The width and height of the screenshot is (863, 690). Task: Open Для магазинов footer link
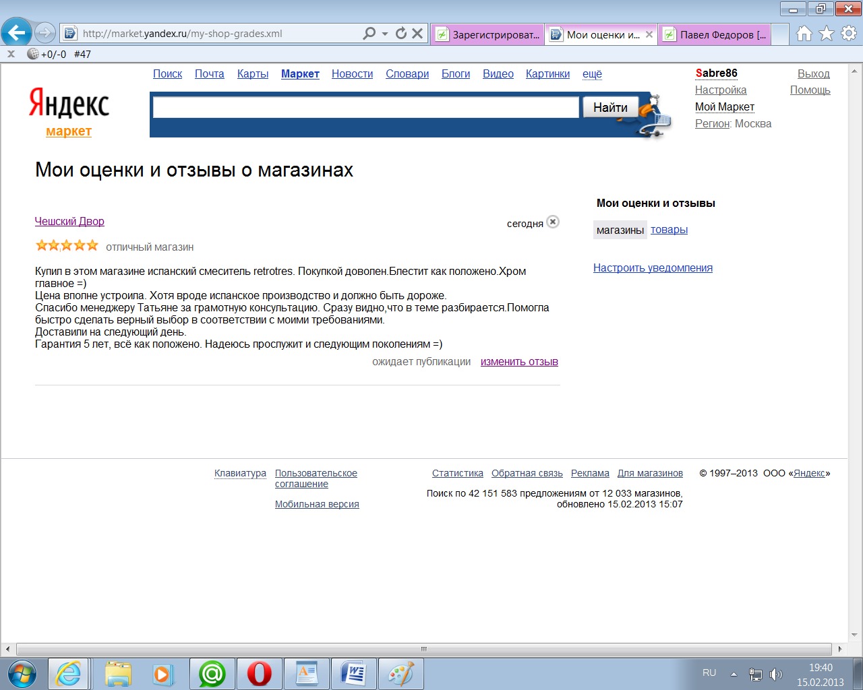(650, 474)
